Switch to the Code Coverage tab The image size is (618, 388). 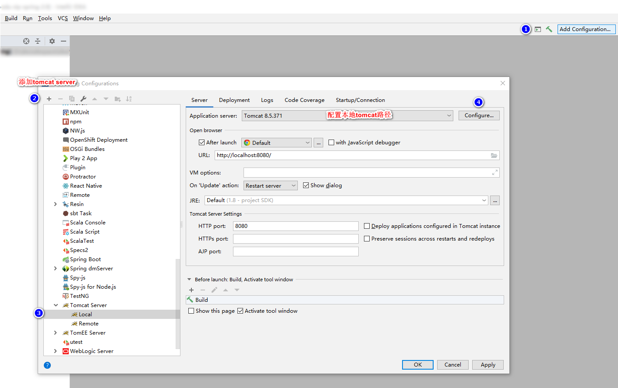pos(304,100)
